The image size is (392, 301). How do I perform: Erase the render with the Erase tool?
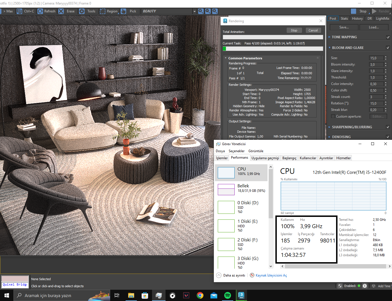point(61,11)
